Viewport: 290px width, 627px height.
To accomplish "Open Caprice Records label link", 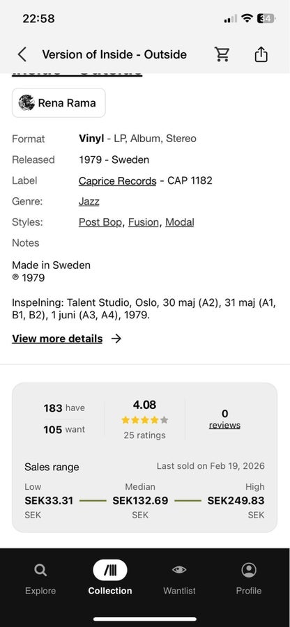I will pos(118,180).
